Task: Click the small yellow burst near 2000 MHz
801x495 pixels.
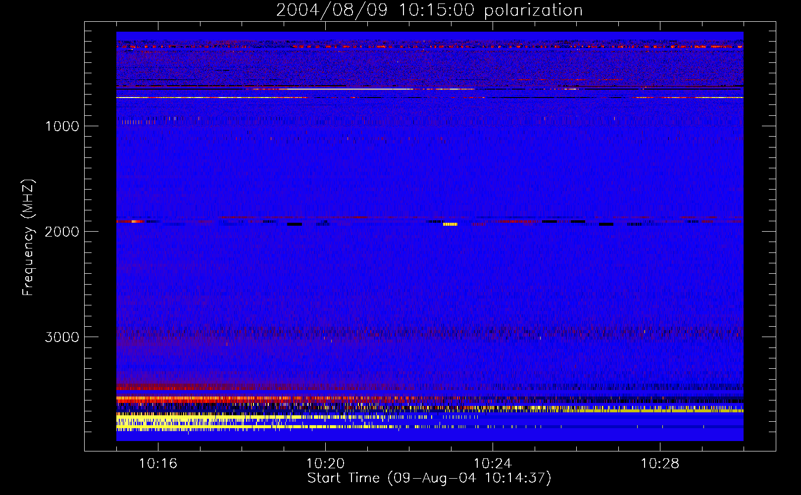Action: (450, 224)
